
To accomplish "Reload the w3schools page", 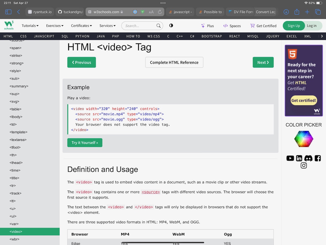I will click(x=160, y=12).
